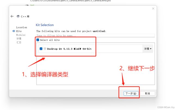Viewport: 177px width, 110px height.
Task: Click the arrow on the 详情 button
Action: pos(151,49)
